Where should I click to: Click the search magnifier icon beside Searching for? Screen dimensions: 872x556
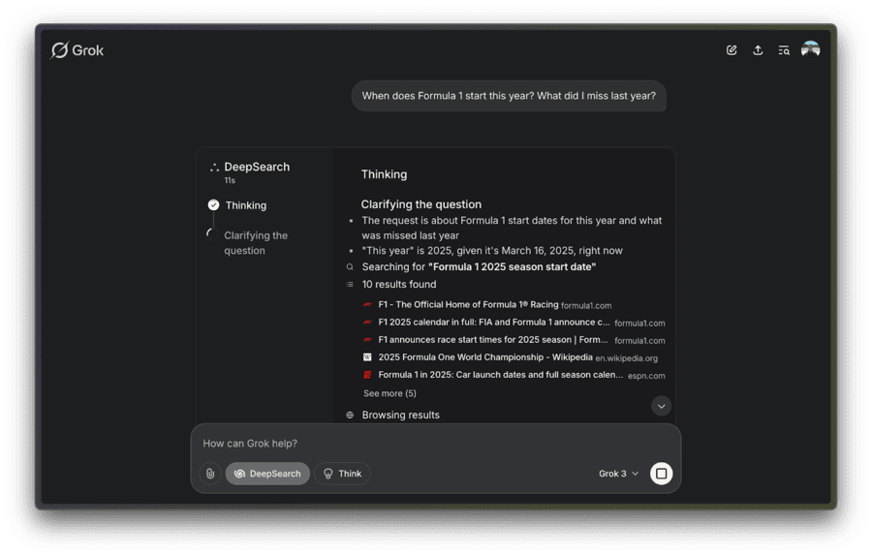(350, 267)
